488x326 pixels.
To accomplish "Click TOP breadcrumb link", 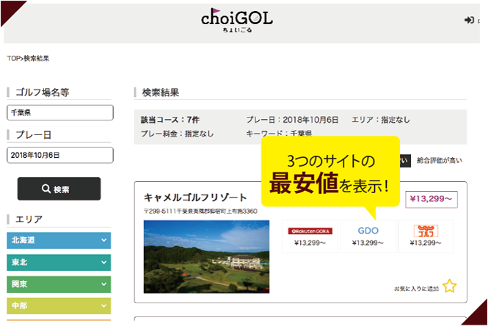I will point(13,58).
